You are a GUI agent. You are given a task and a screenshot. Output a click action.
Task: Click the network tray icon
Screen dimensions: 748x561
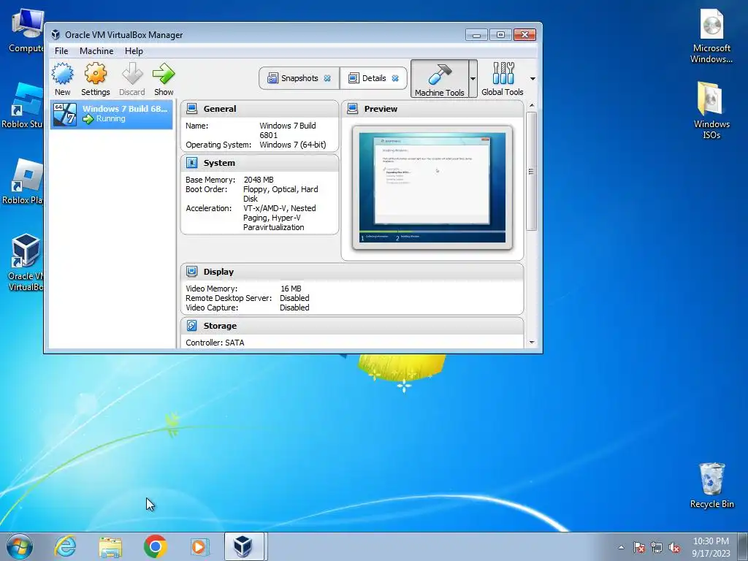(657, 548)
